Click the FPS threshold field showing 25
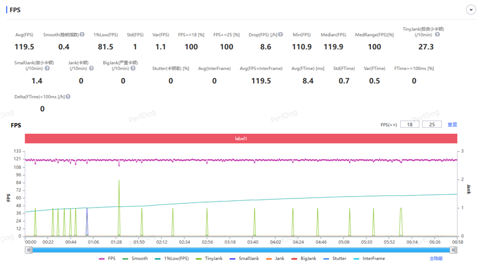Screen dimensions: 482x263 pos(431,124)
